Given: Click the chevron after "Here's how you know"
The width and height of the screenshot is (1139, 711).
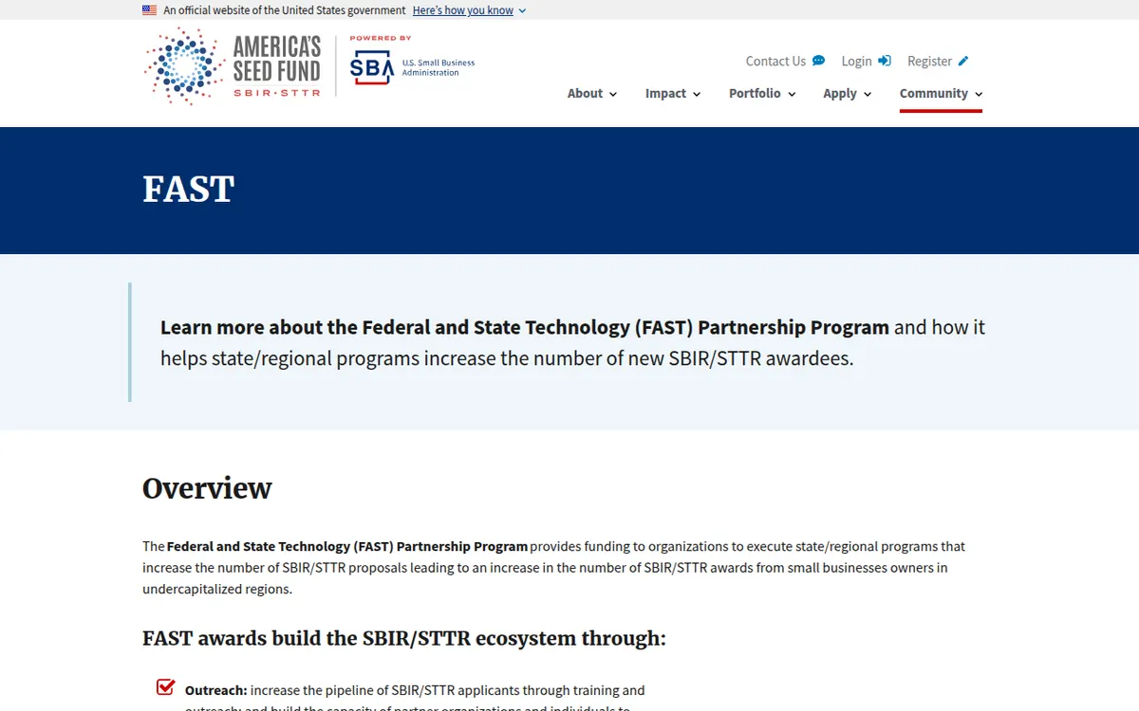Looking at the screenshot, I should pyautogui.click(x=522, y=11).
